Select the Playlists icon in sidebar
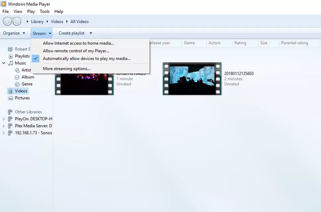The height and width of the screenshot is (212, 321). pos(11,56)
